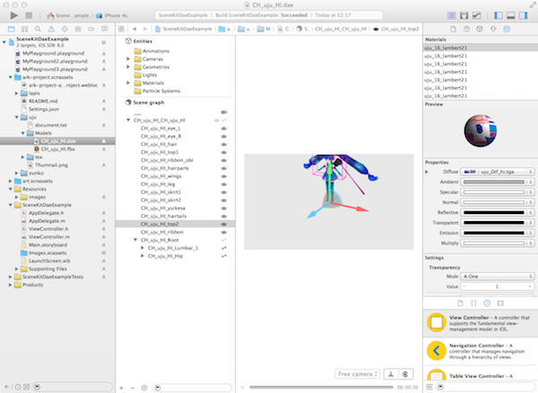Show the code snippet library
Screen dimensions: 538x393
pyautogui.click(x=473, y=303)
